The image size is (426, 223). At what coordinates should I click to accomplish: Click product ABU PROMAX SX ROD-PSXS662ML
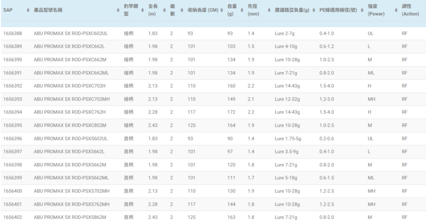coord(71,178)
